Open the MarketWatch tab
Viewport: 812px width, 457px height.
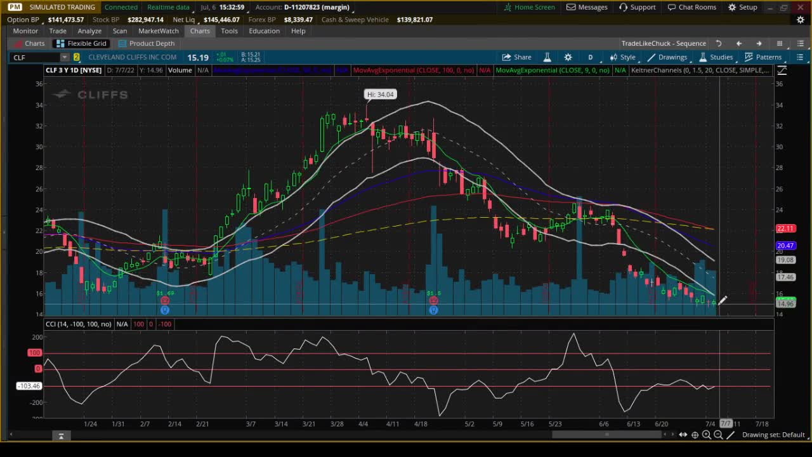(x=159, y=31)
